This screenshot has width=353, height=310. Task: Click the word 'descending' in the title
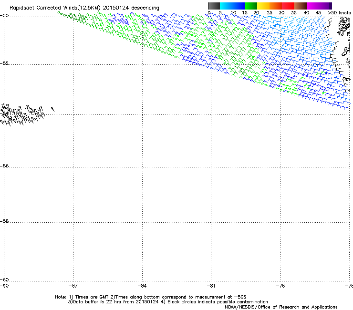pos(145,8)
